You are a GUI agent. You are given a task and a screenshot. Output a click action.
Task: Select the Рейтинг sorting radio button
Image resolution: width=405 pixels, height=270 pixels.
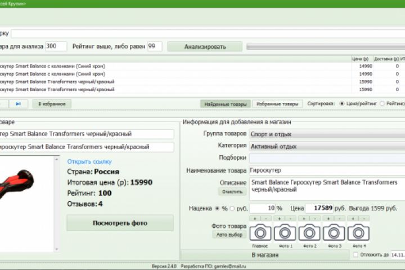click(382, 103)
